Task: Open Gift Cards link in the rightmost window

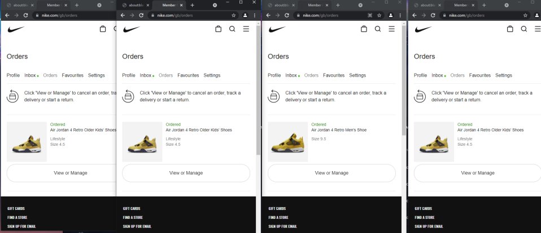Action: [x=424, y=209]
